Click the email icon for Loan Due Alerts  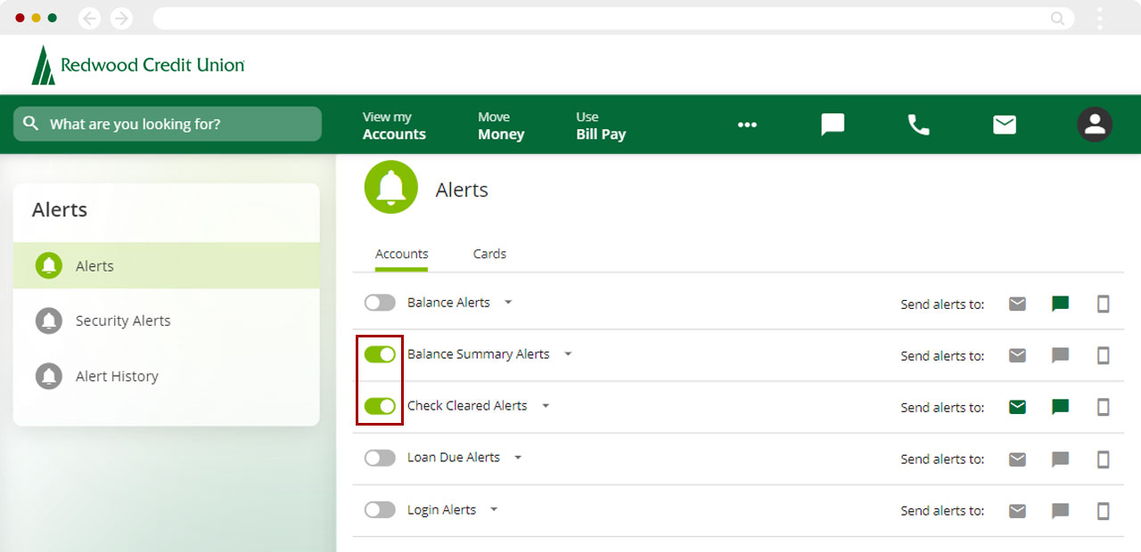[1017, 459]
